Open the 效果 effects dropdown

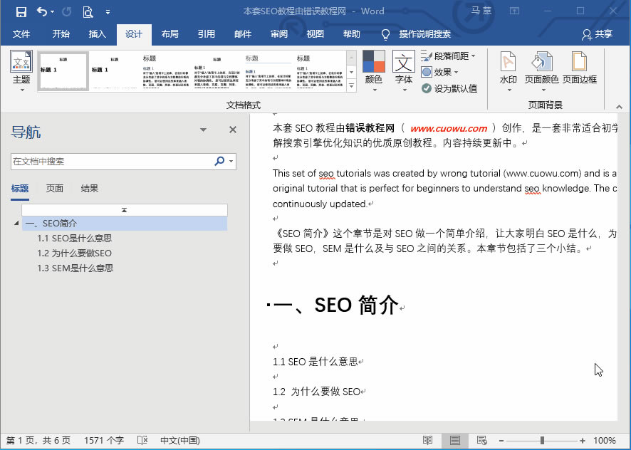click(x=439, y=72)
